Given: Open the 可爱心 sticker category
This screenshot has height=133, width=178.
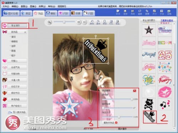Looking at the screenshot, I should point(17,61).
